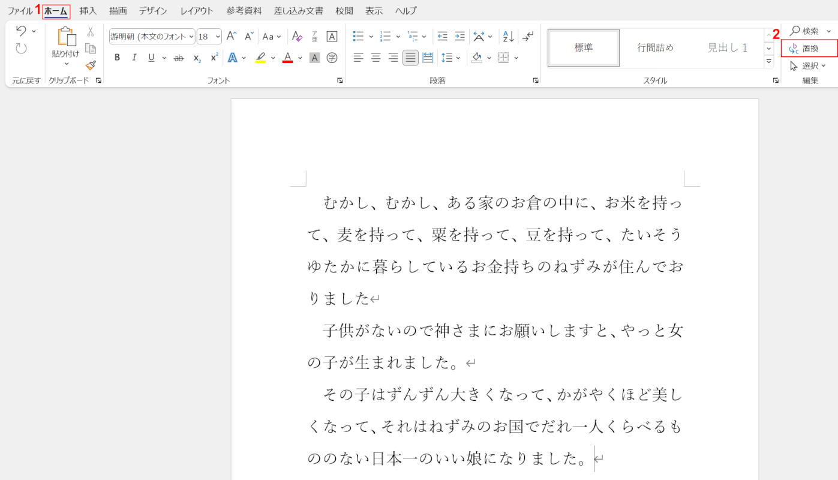Open highlight color picker dropdown arrow
This screenshot has width=838, height=480.
[273, 58]
